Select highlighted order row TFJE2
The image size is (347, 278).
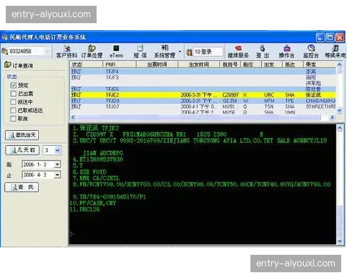[x=203, y=95]
